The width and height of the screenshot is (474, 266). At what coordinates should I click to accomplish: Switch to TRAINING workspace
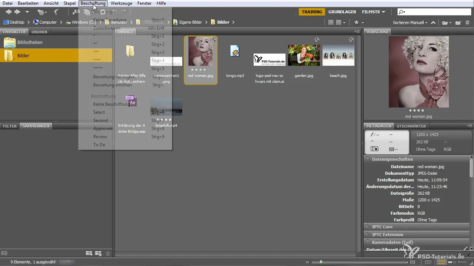pos(312,12)
